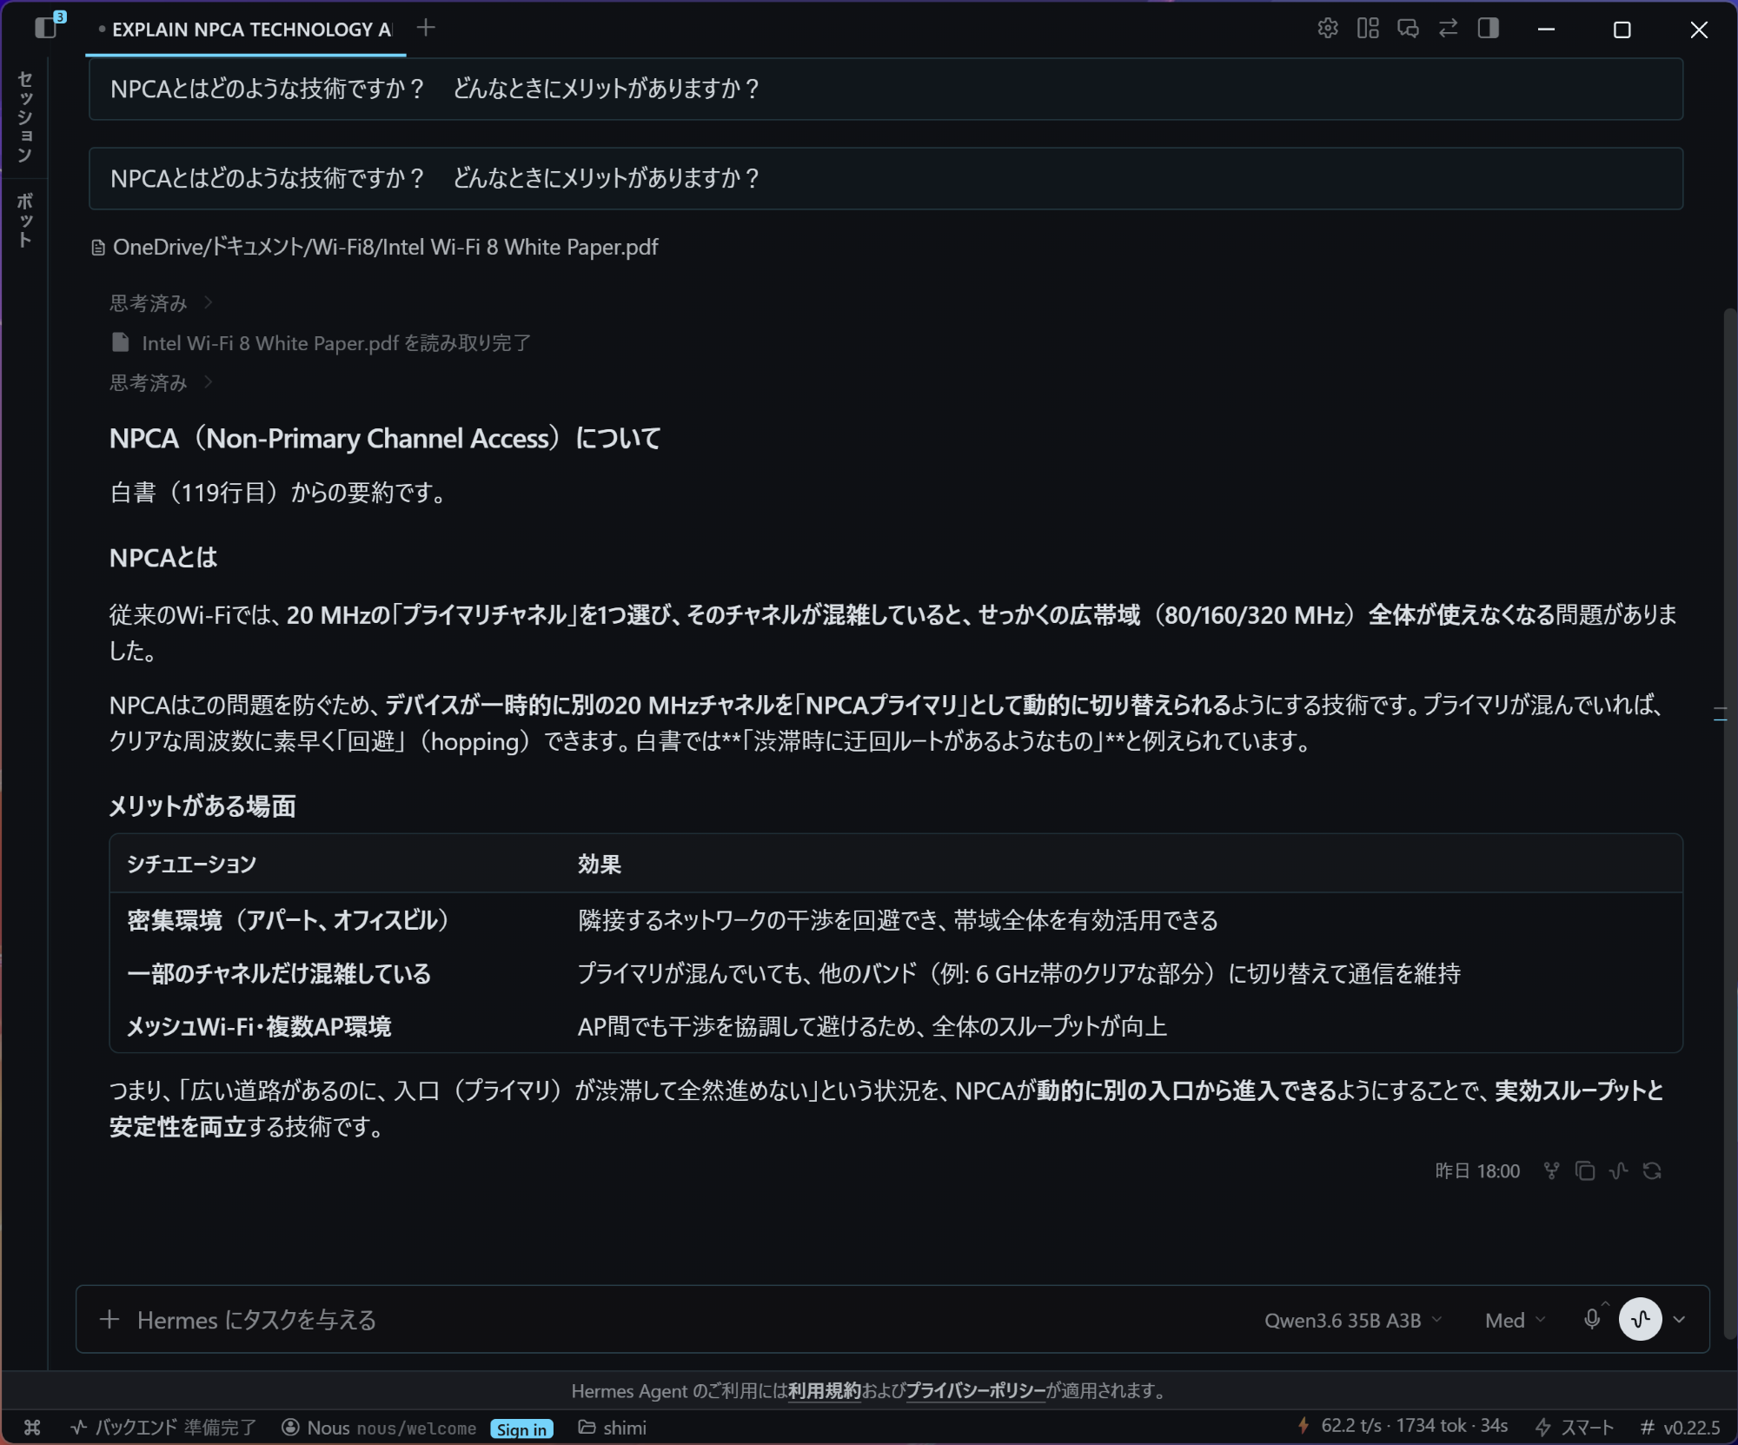
Task: Click the 効果 table header
Action: tap(600, 864)
